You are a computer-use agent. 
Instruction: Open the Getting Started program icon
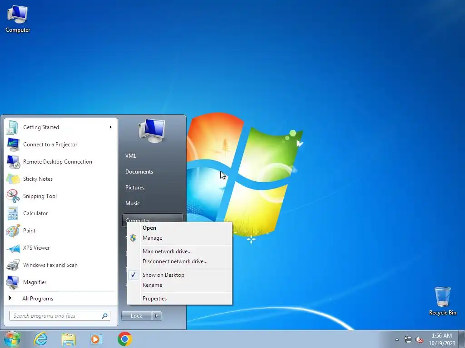pyautogui.click(x=12, y=127)
